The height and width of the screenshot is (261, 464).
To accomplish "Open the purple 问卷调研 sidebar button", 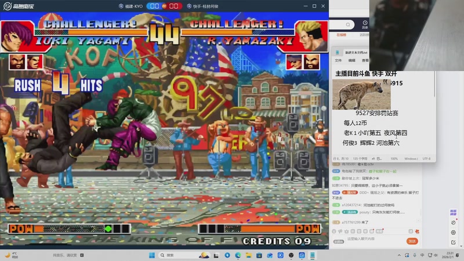I will click(453, 212).
